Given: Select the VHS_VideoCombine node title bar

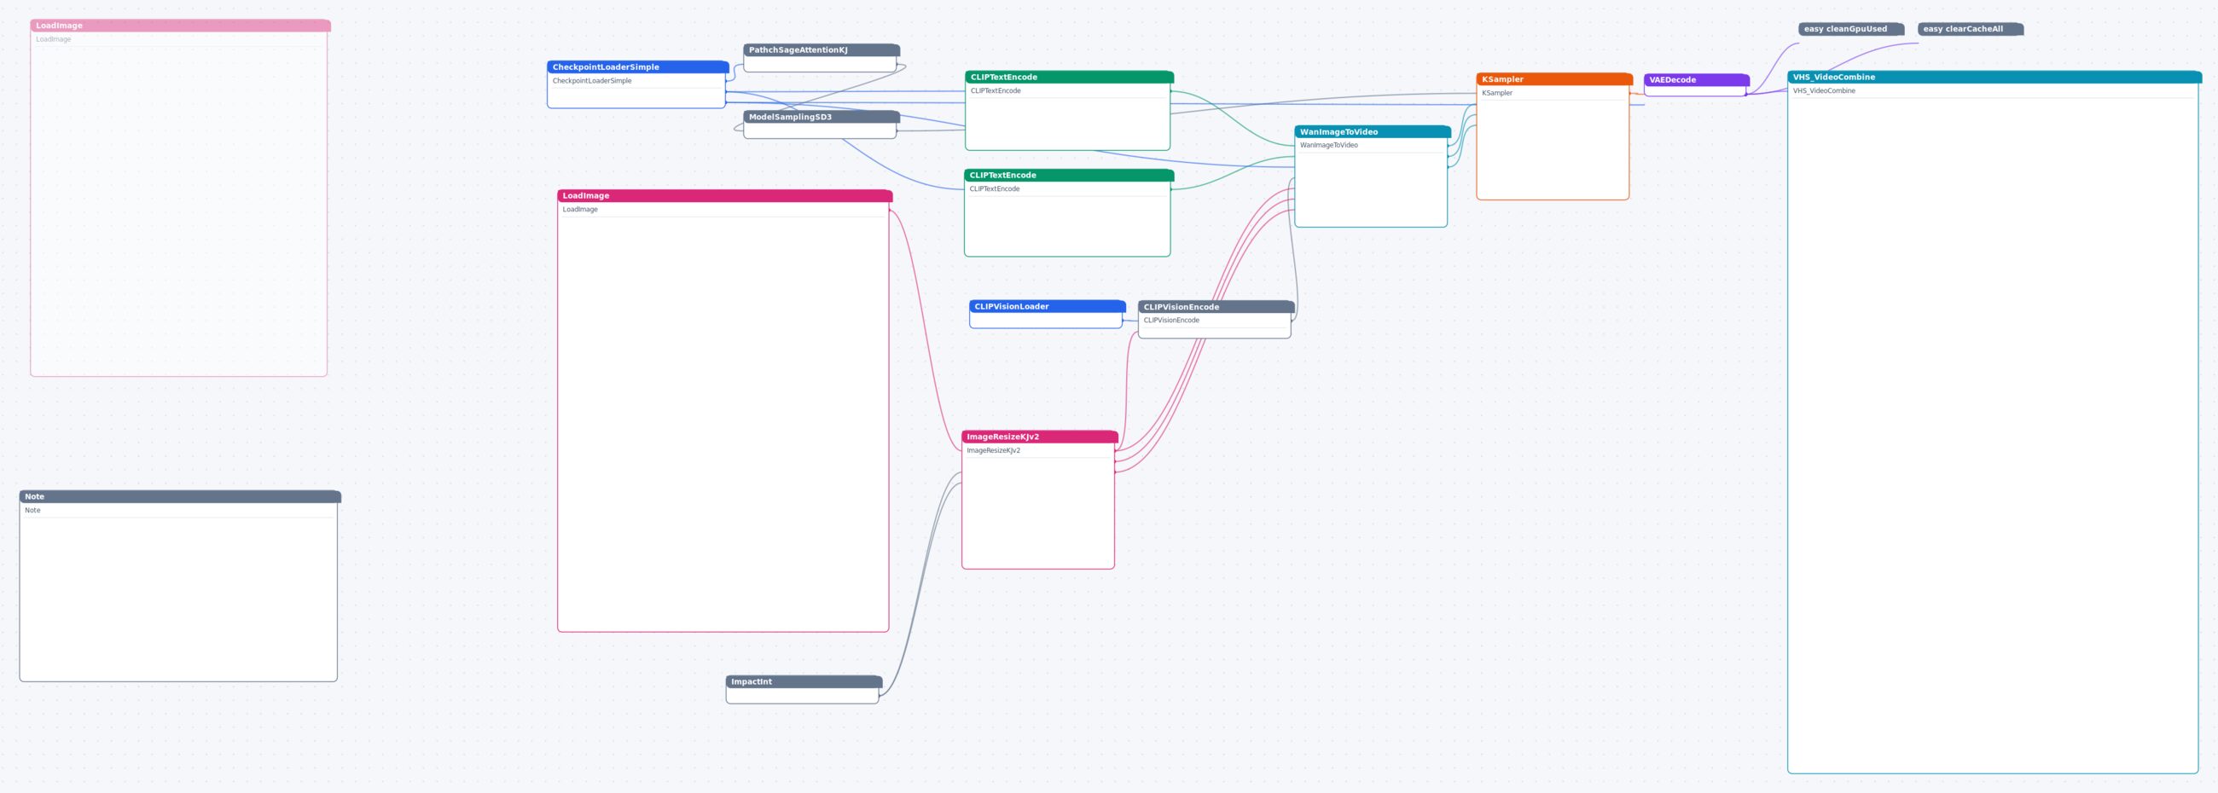Looking at the screenshot, I should pyautogui.click(x=1994, y=78).
